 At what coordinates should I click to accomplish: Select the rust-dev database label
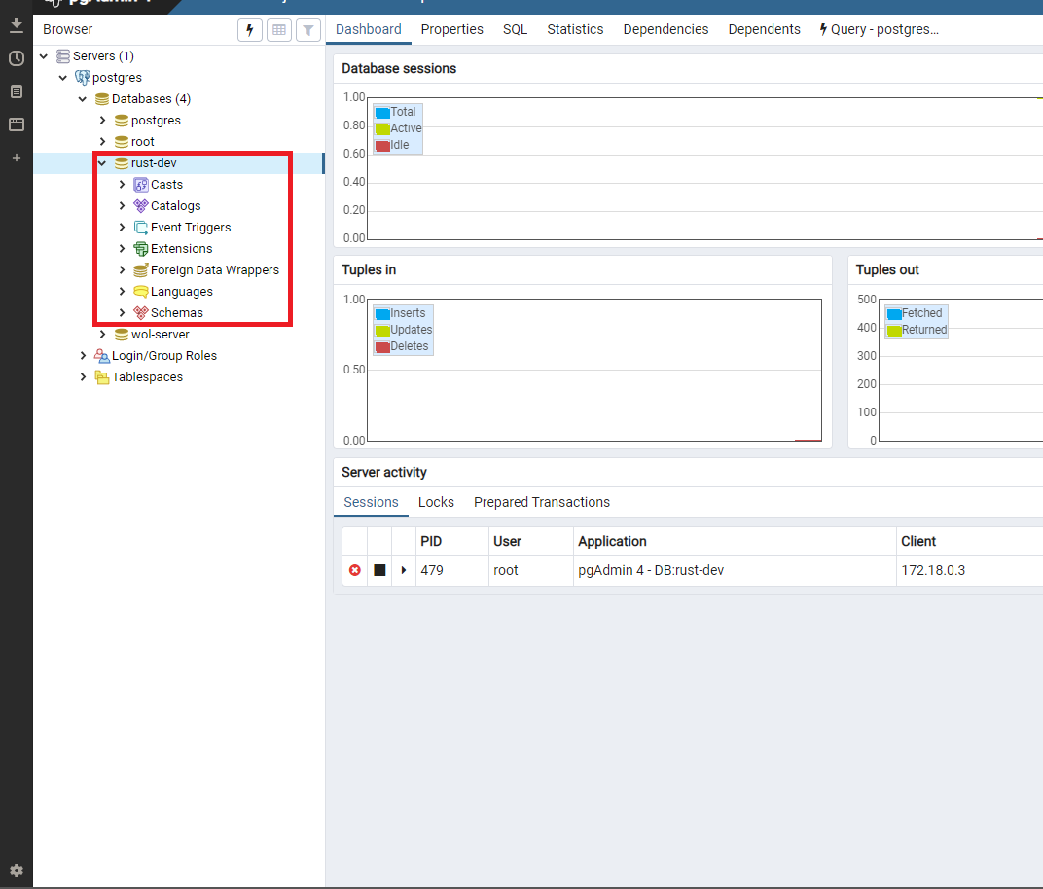point(154,162)
